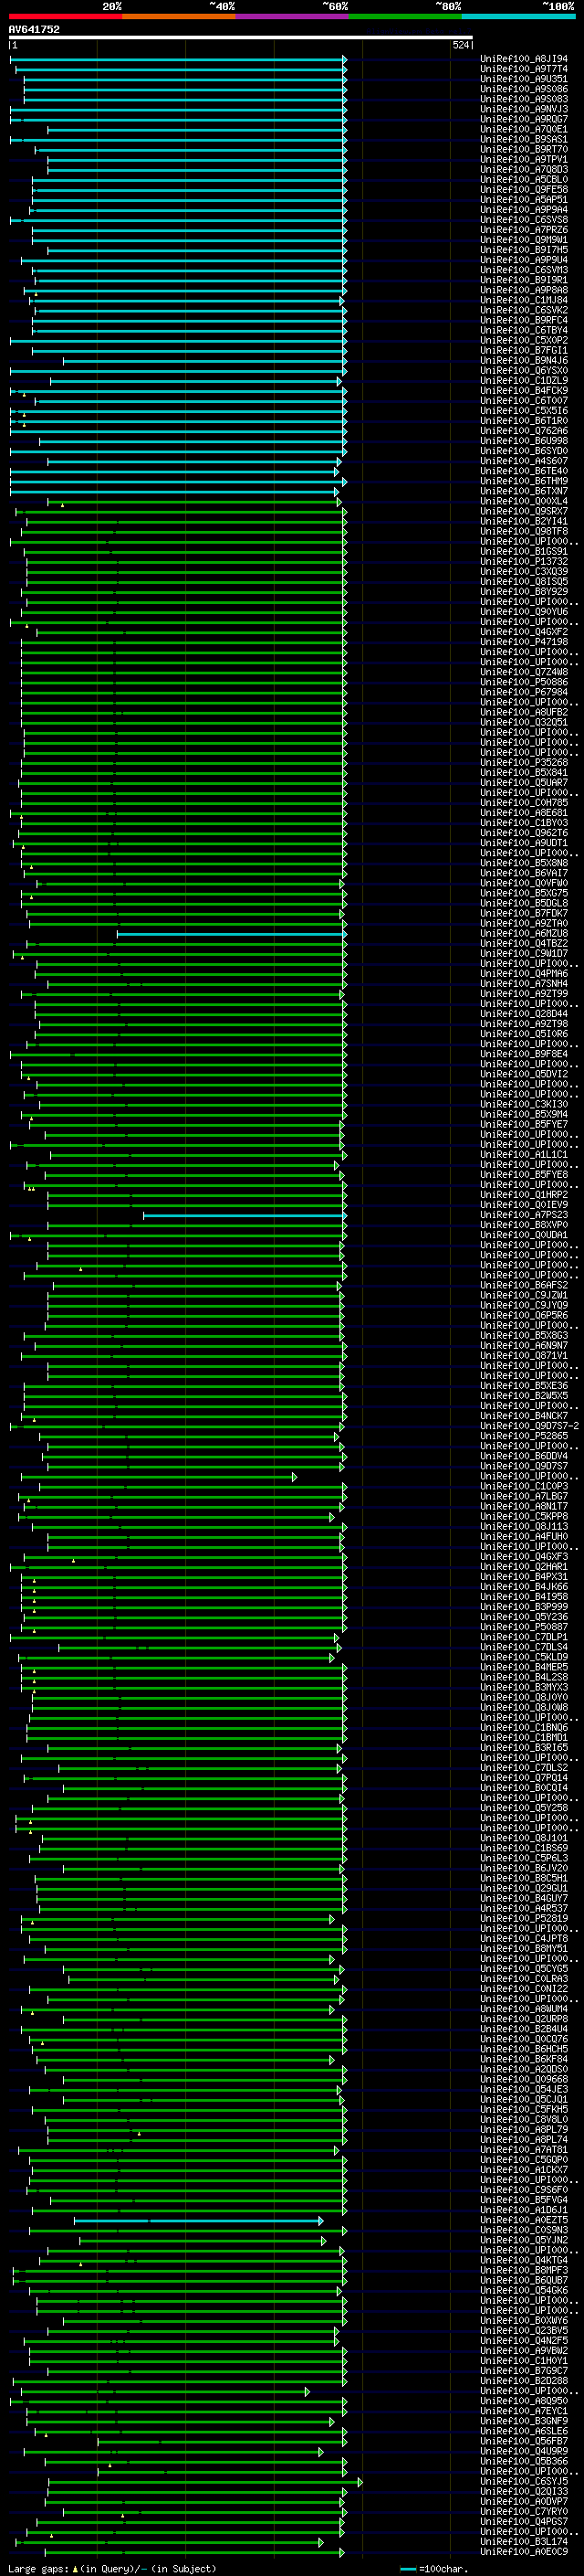Open hit UniRef100_A1L1C1
The width and height of the screenshot is (584, 2576).
click(x=523, y=1154)
